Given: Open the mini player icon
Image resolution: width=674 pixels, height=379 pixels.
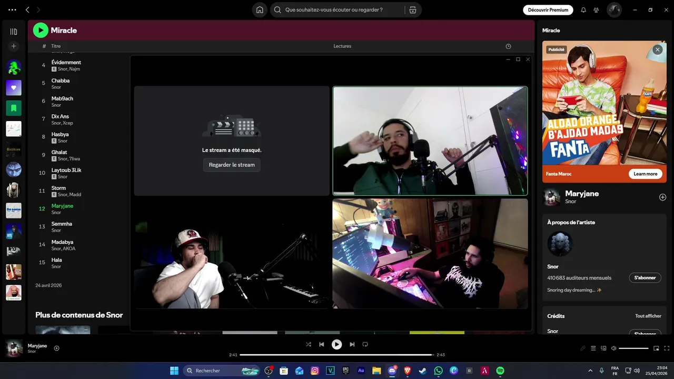Looking at the screenshot, I should tap(656, 348).
